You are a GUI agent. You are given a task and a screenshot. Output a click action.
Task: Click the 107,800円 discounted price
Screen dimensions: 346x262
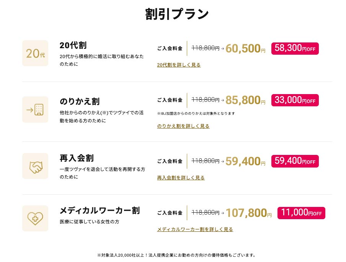tap(248, 213)
